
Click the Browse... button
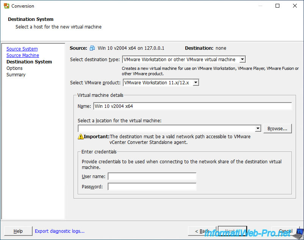tap(277, 128)
